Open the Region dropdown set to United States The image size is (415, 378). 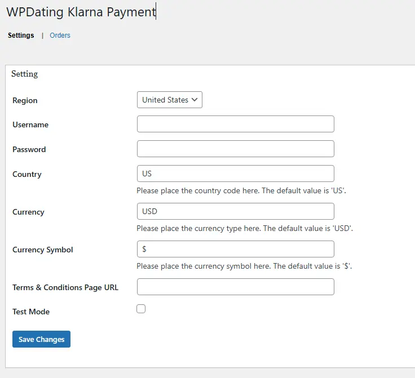(169, 100)
